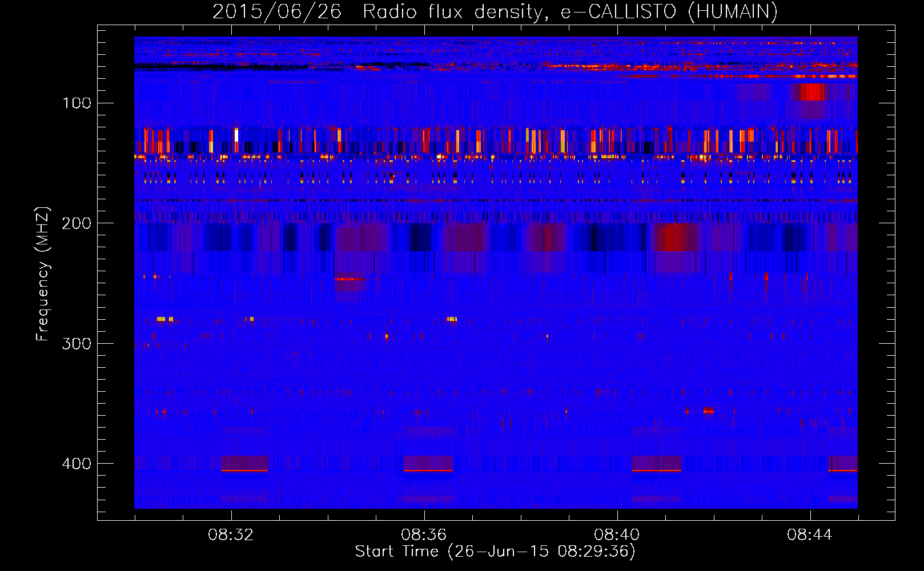Click the 'Frequency (MHZ)' y-axis label

pos(43,274)
